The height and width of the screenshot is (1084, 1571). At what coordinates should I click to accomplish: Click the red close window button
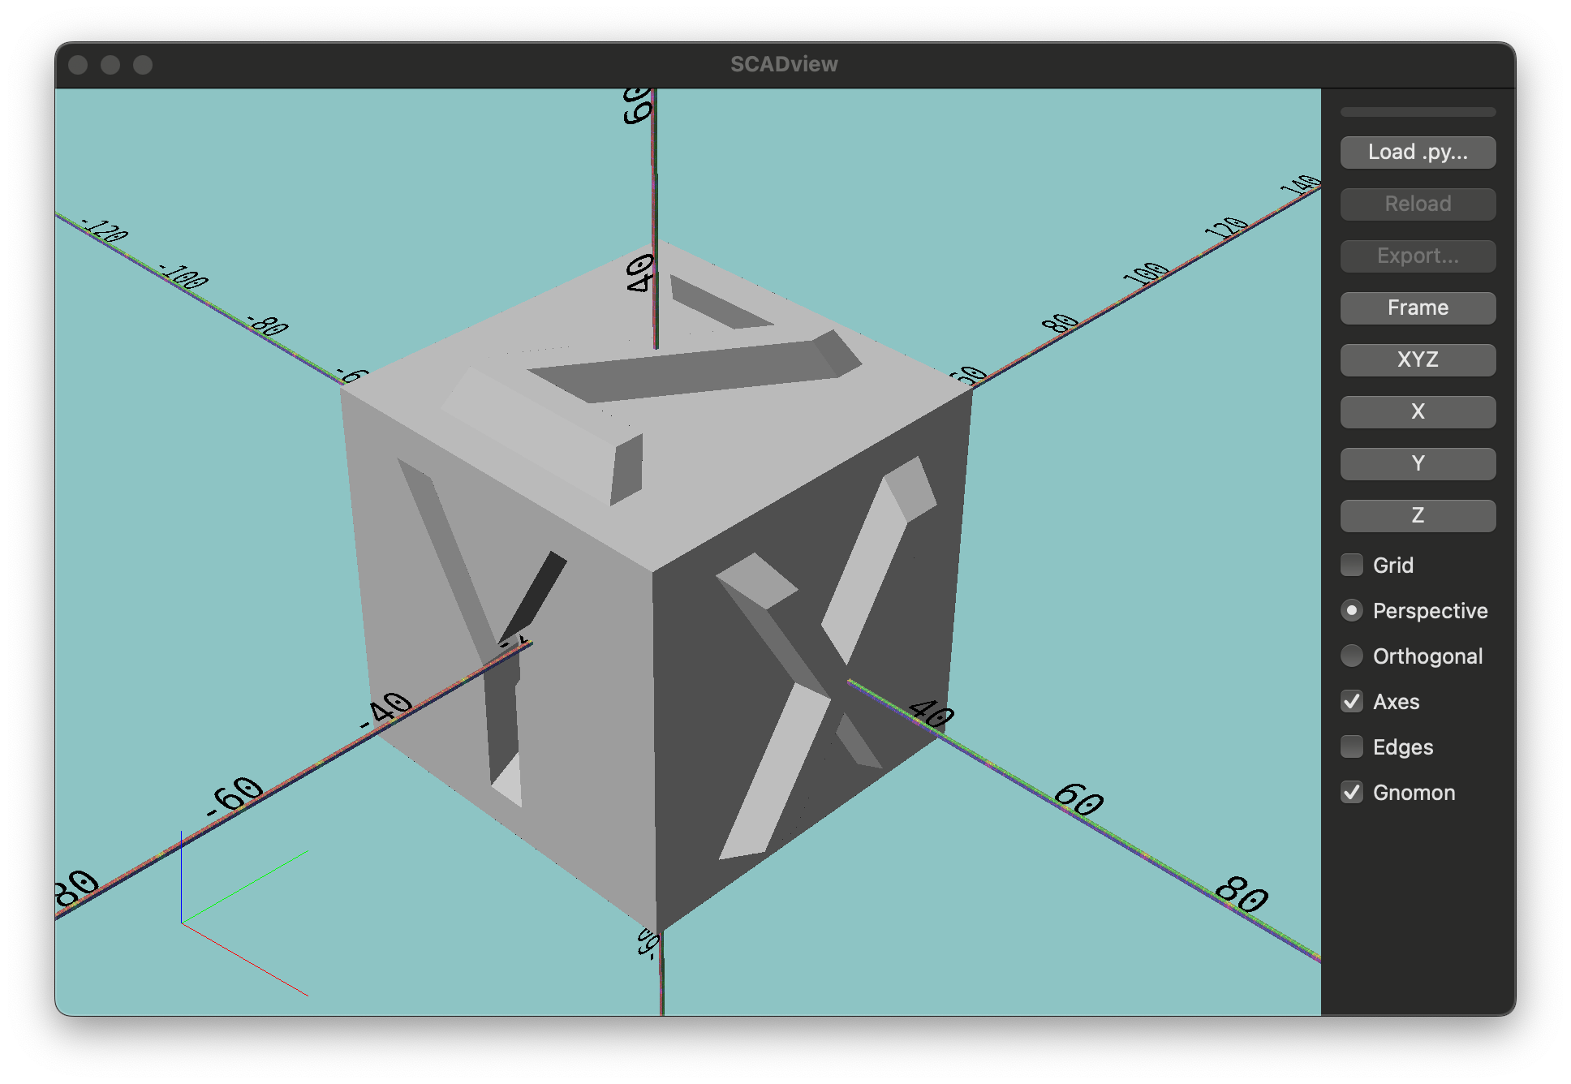(x=78, y=65)
